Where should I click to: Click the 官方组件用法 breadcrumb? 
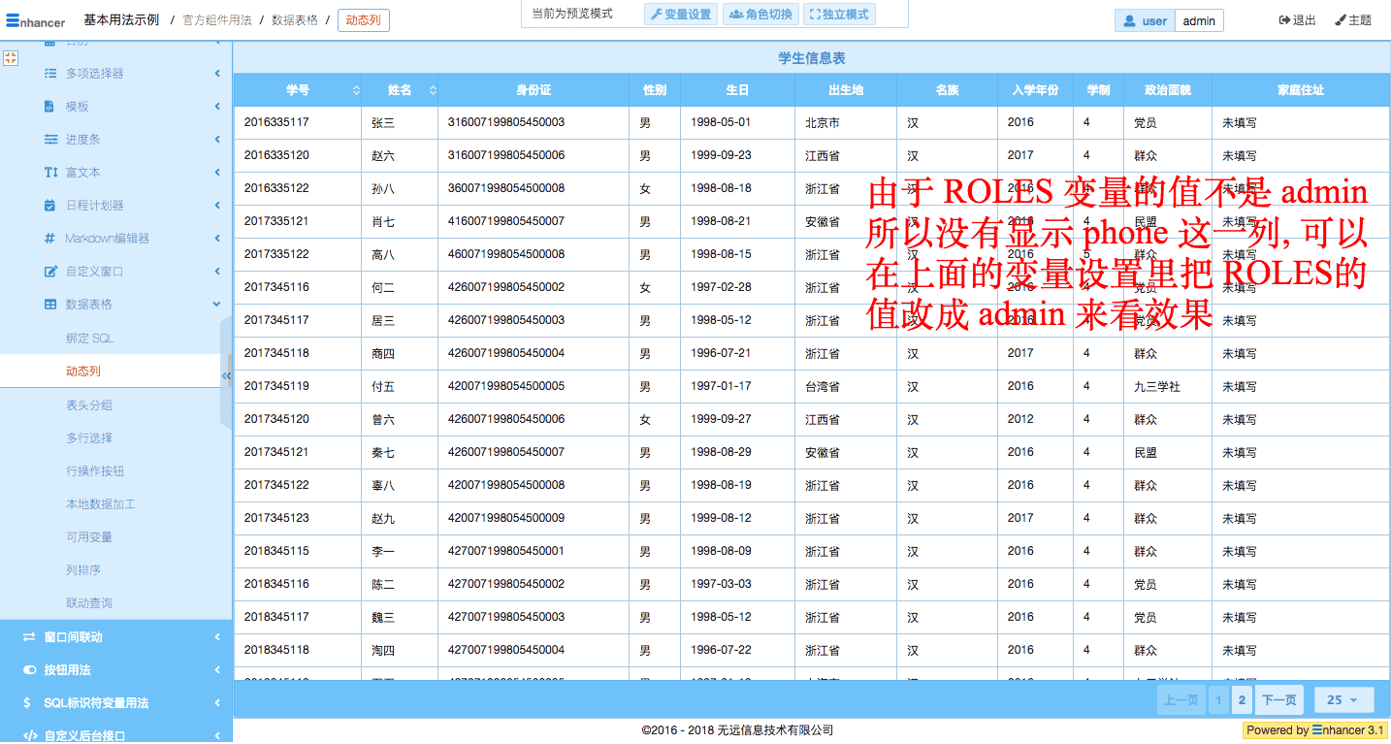217,20
